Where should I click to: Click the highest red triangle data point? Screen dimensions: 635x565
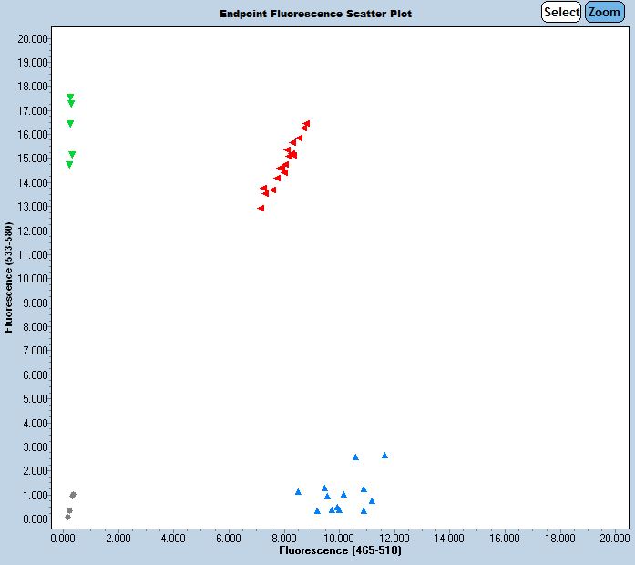point(307,123)
